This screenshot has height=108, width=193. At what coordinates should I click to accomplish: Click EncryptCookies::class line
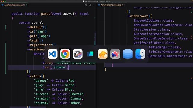[154, 20]
